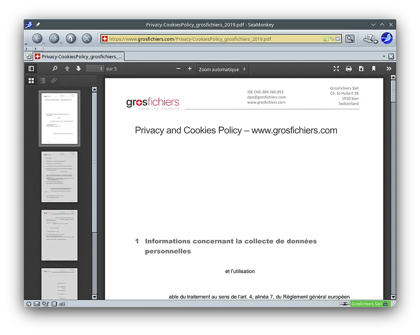Click the browser Print icon in the navigation bar

[x=369, y=39]
